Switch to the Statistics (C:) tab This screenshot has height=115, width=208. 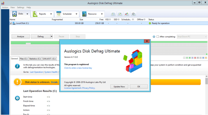(x=35, y=59)
